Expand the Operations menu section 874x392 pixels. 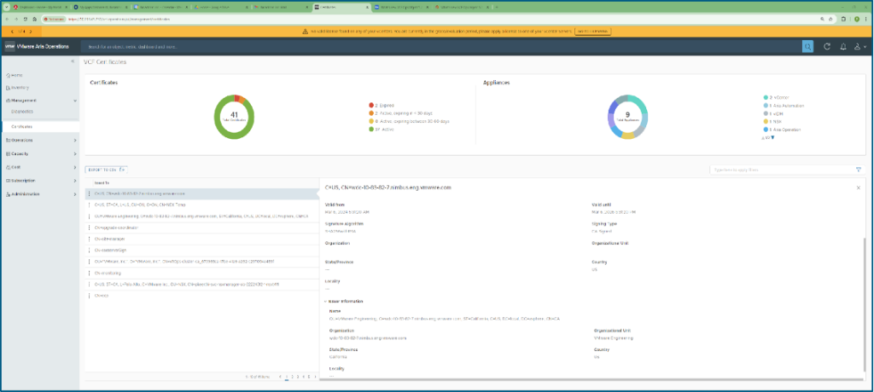74,140
